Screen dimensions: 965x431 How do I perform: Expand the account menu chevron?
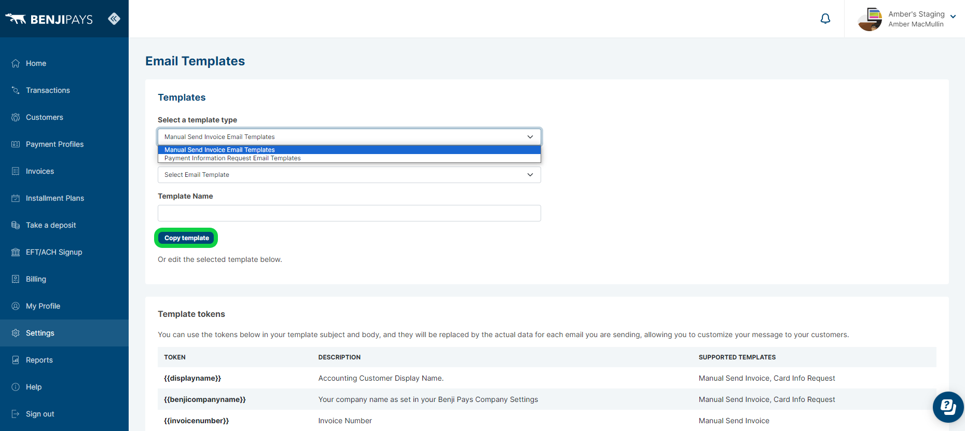953,17
